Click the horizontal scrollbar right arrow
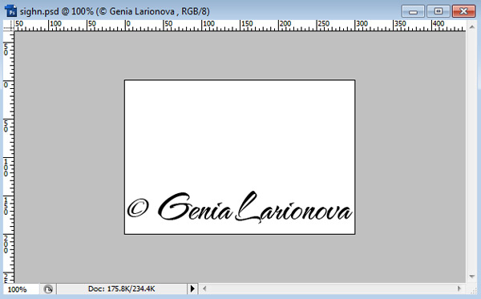This screenshot has width=481, height=299. pos(459,289)
